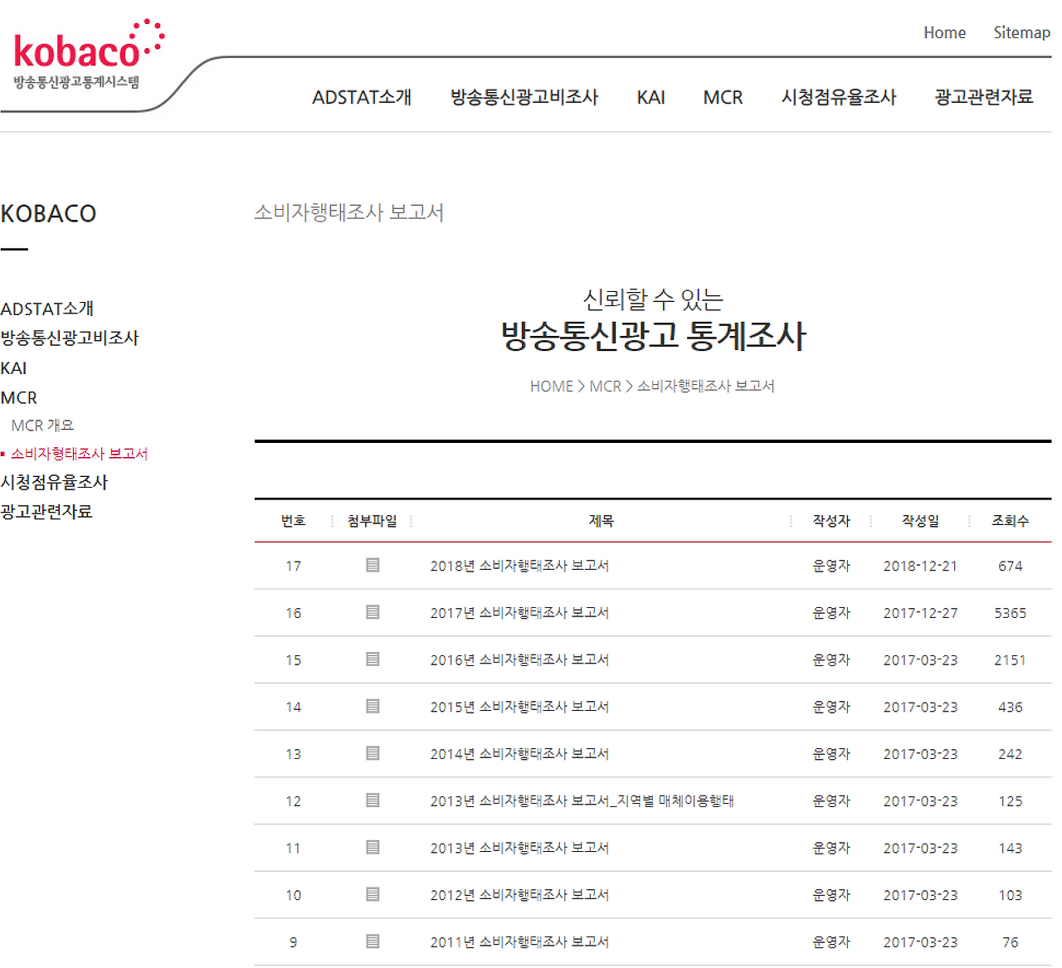
Task: Click the 2015년 보고서 file attachment icon
Action: pos(372,707)
